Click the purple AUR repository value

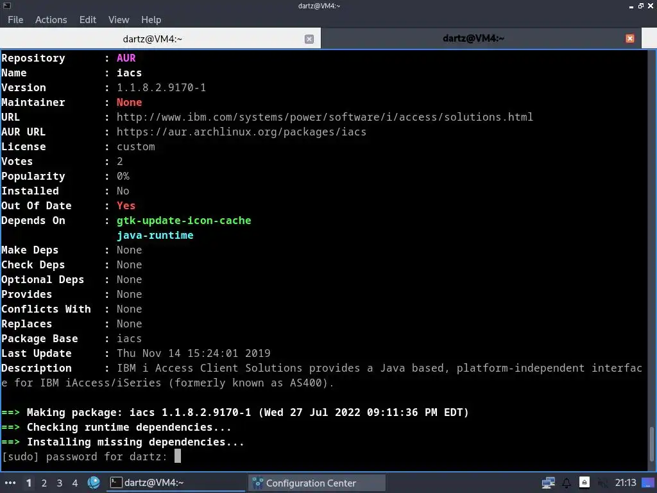[x=126, y=58]
